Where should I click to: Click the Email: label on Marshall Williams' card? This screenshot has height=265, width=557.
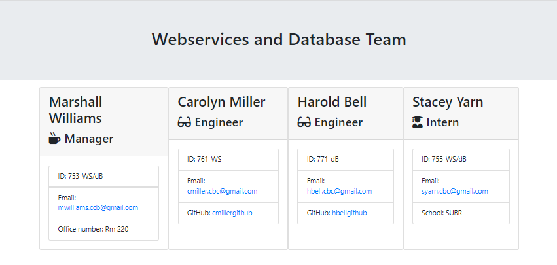click(67, 198)
